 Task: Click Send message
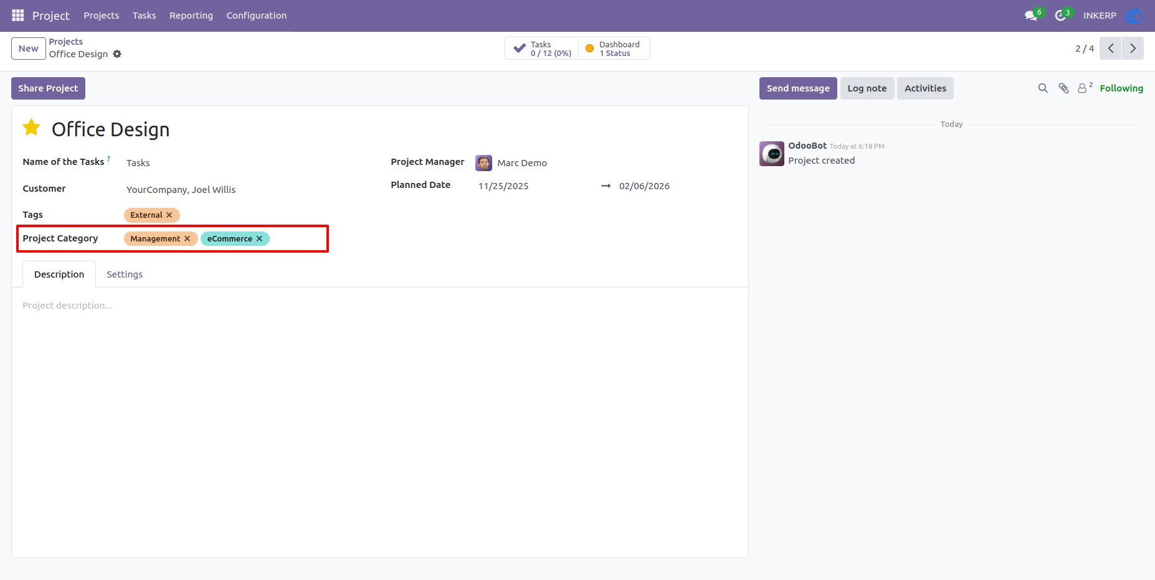(798, 88)
